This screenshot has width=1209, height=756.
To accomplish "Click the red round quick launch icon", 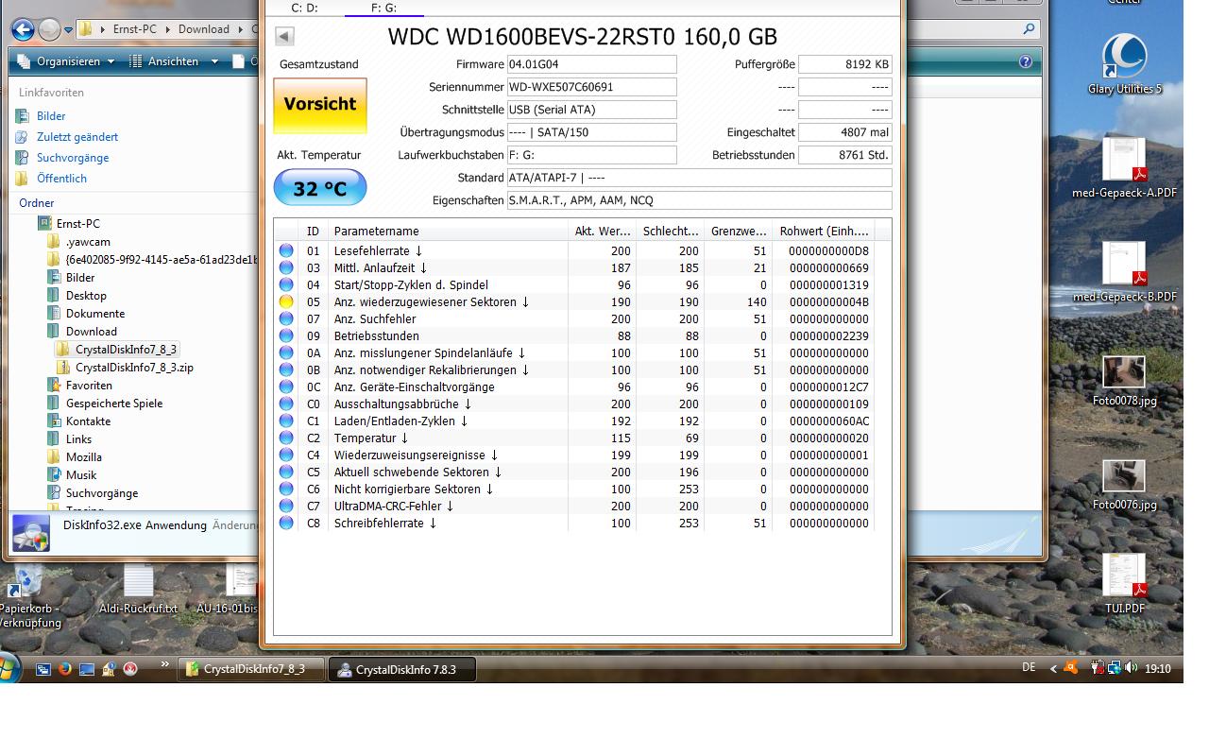I will pyautogui.click(x=130, y=669).
